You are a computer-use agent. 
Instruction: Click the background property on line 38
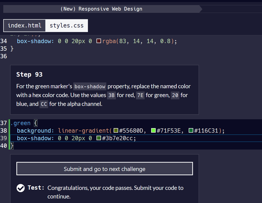34,131
